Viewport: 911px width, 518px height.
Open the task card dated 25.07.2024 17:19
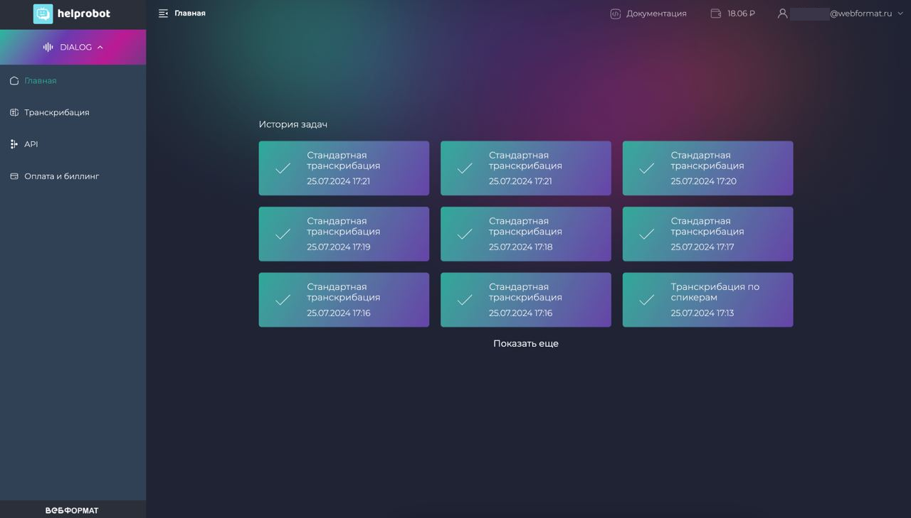pos(344,234)
